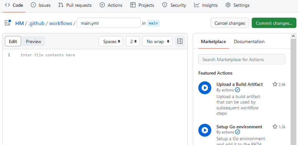The width and height of the screenshot is (298, 145).
Task: Click the file tree toggle icon
Action: 8,23
